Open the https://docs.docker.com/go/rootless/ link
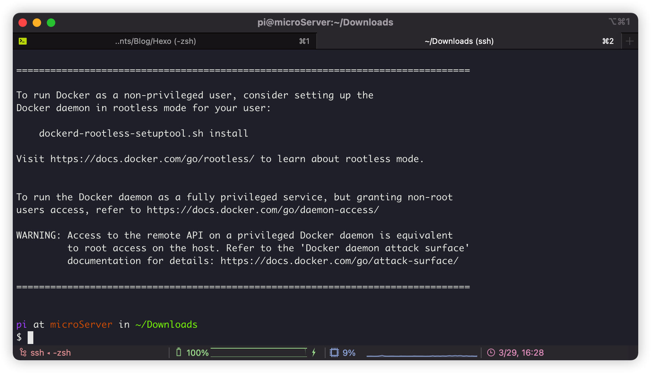 (152, 159)
